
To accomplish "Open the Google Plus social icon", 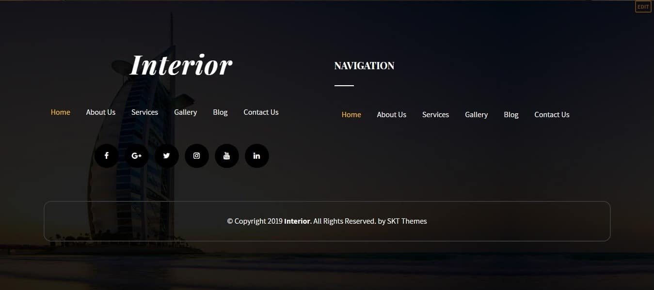I will tap(137, 156).
